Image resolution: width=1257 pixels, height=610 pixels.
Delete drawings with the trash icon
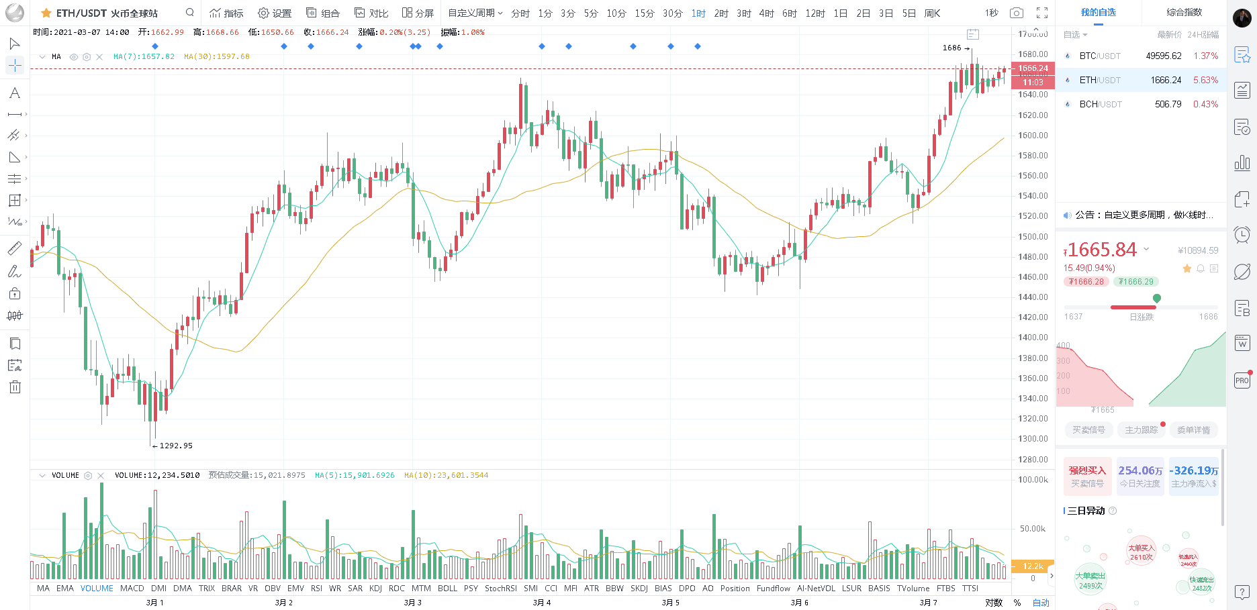pyautogui.click(x=15, y=387)
